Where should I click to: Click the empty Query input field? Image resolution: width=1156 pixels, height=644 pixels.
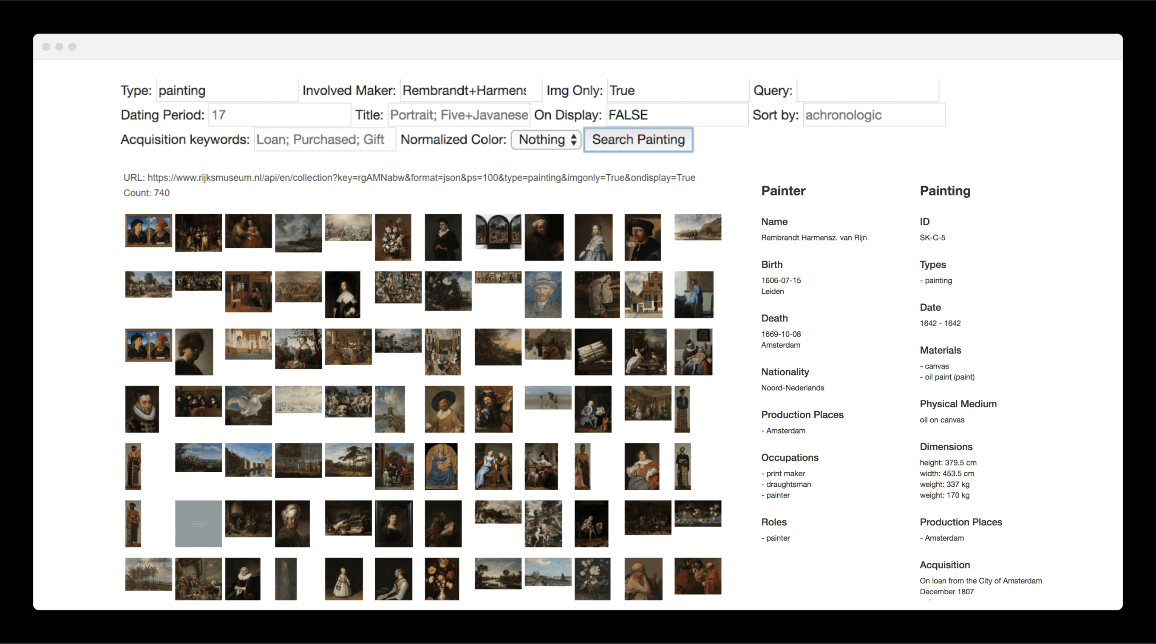(x=867, y=90)
